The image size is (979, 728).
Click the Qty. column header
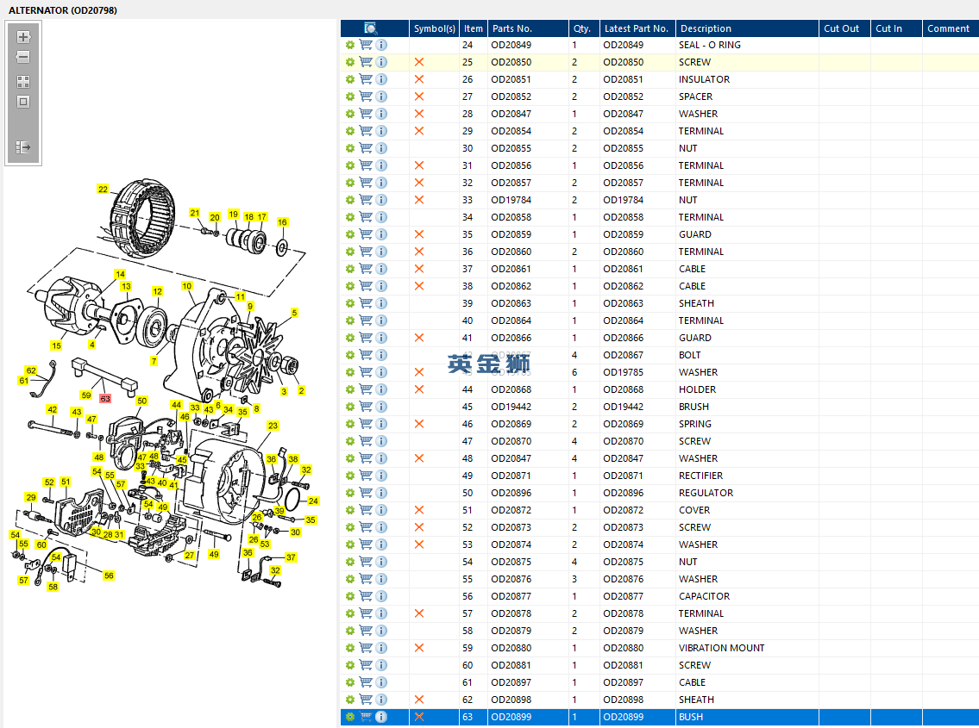(x=582, y=28)
